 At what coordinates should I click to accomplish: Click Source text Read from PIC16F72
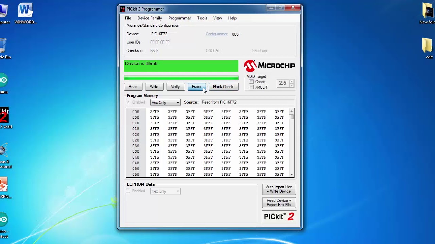coord(219,102)
